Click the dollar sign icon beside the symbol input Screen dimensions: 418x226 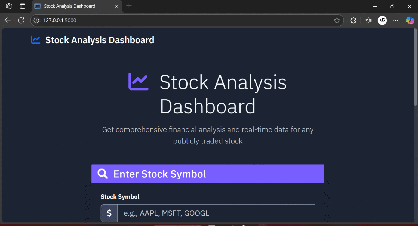pyautogui.click(x=109, y=213)
